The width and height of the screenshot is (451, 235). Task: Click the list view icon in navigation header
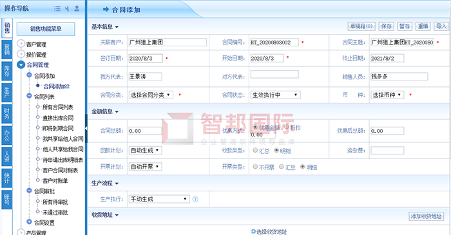57,8
